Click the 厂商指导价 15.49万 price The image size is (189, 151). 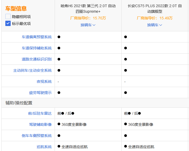pyautogui.click(x=155, y=18)
